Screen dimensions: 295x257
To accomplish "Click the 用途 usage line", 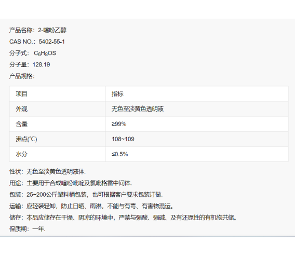I will pos(71,183).
